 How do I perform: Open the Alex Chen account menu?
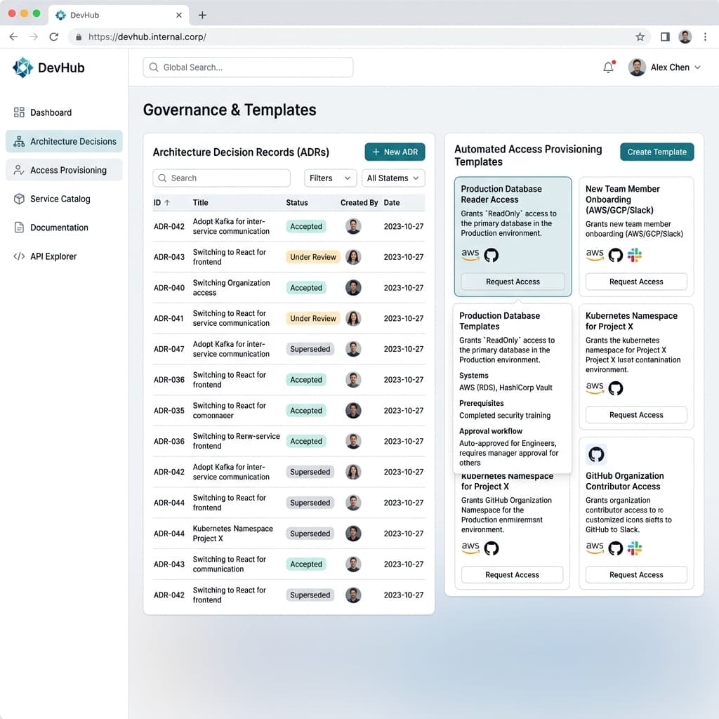665,67
